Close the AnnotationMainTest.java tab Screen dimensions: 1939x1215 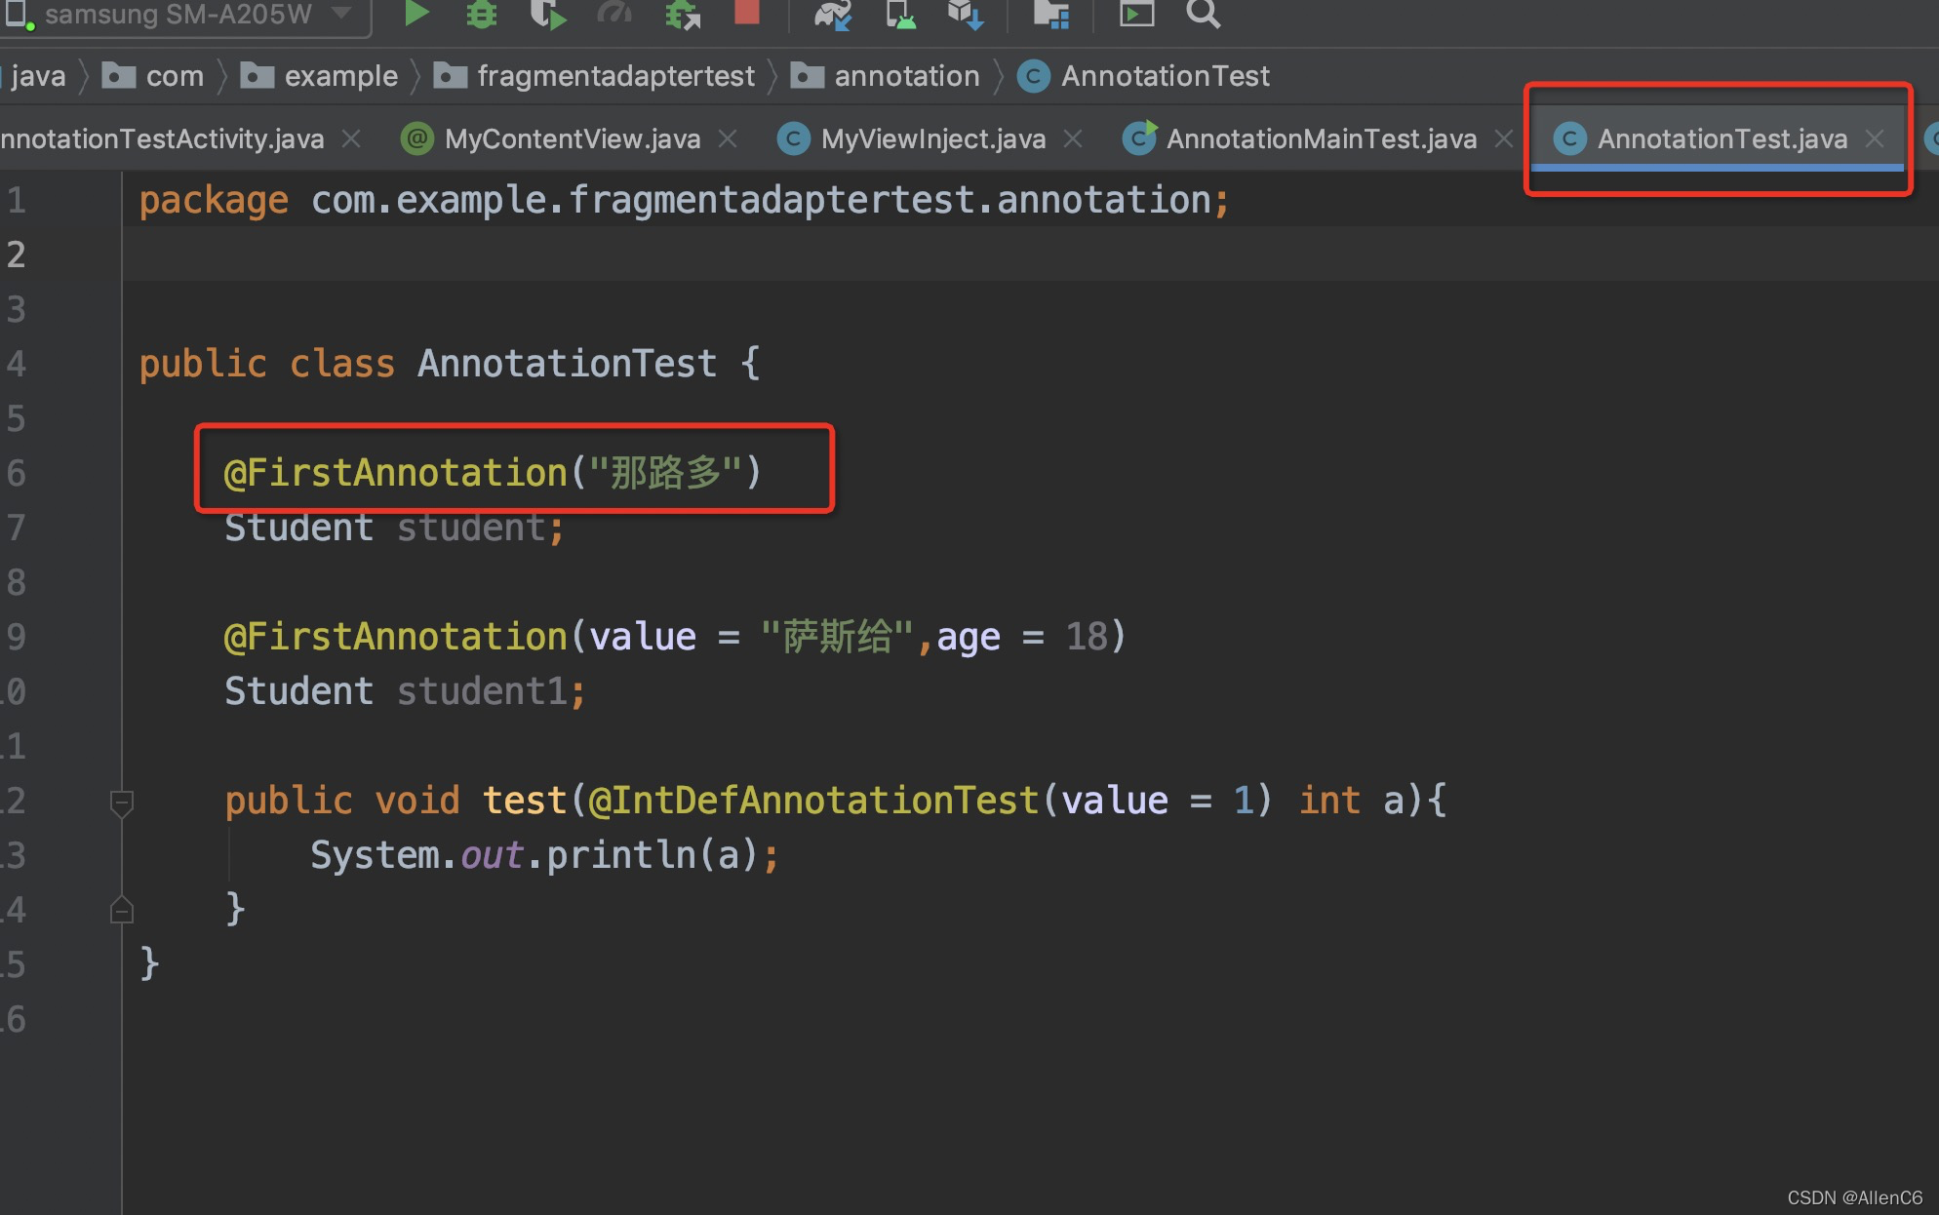pyautogui.click(x=1504, y=139)
